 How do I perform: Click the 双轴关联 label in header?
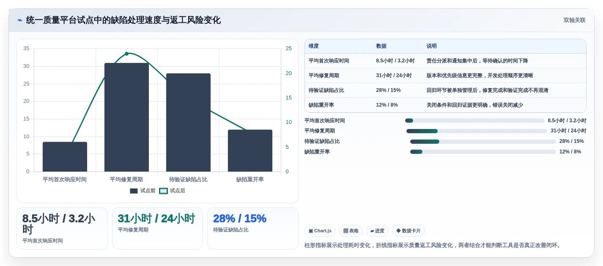pos(574,20)
